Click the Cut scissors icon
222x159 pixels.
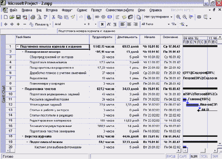click(53, 17)
